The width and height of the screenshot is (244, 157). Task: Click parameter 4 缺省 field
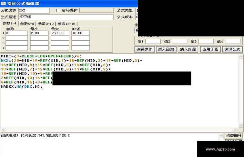[x=81, y=48]
